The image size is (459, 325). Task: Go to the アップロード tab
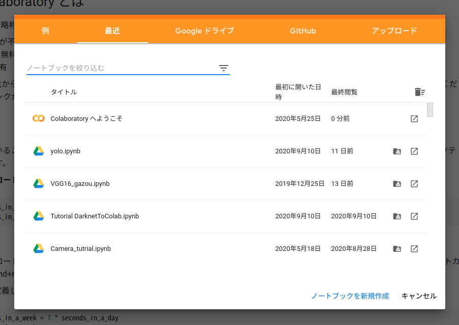[x=394, y=30]
